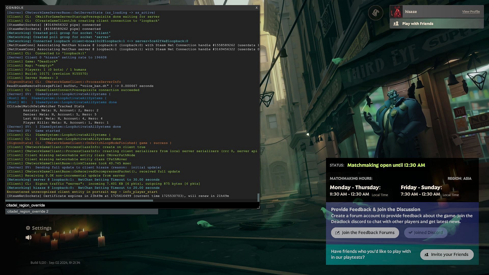Click the console vertical scrollbar thumb
This screenshot has width=489, height=275.
click(x=259, y=197)
